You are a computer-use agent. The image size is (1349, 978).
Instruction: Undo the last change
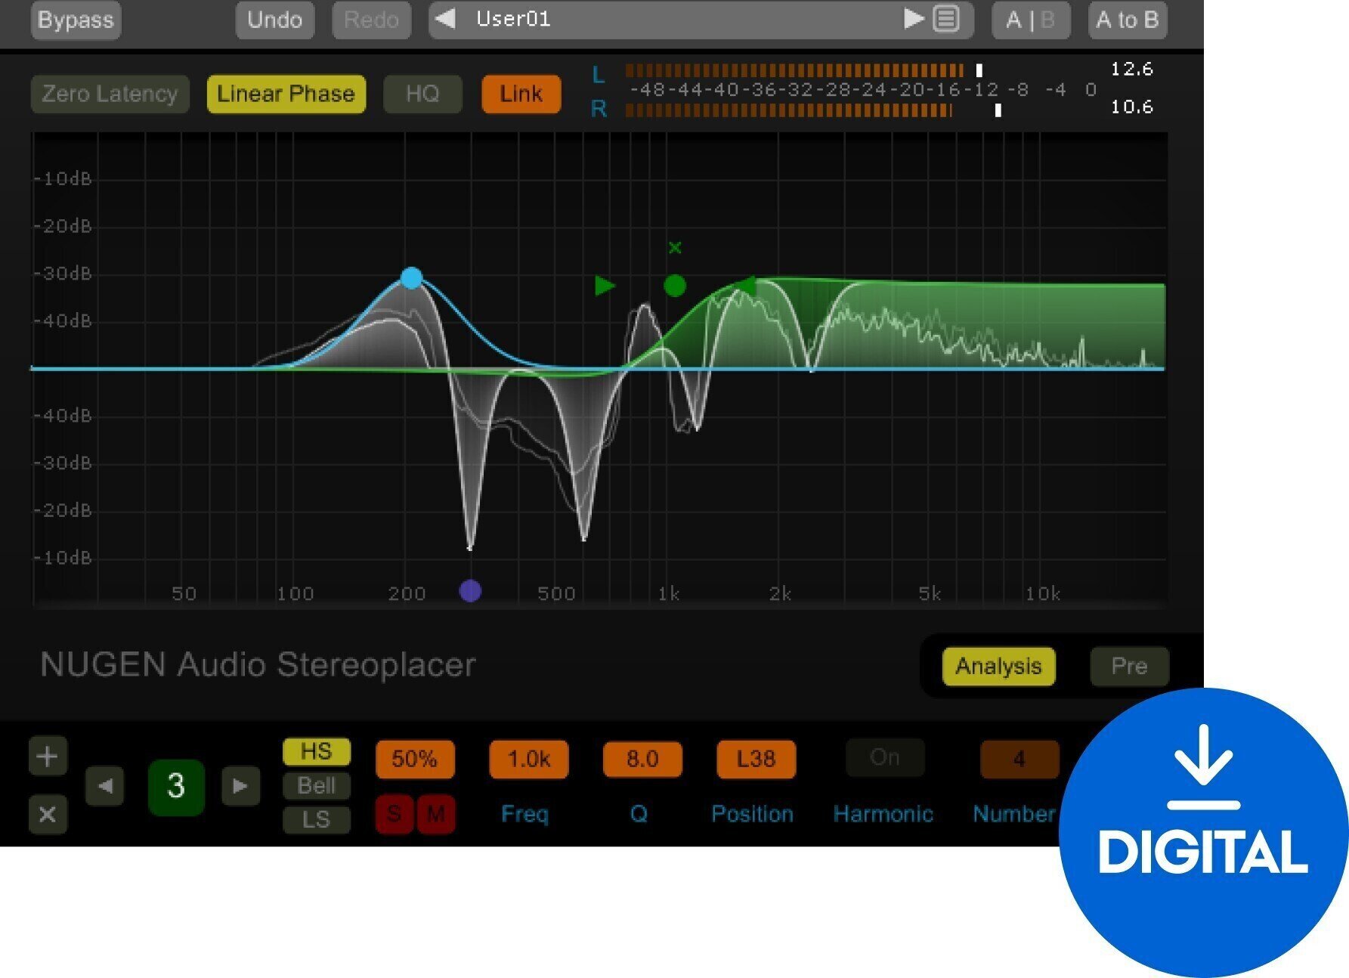pos(274,20)
